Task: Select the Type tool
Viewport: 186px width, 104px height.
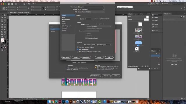Action: (2, 22)
